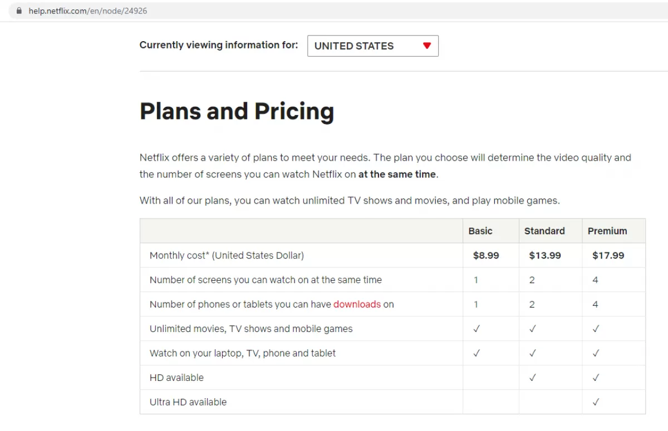Click the Basic value in the downloads row
This screenshot has height=431, width=668.
(476, 304)
